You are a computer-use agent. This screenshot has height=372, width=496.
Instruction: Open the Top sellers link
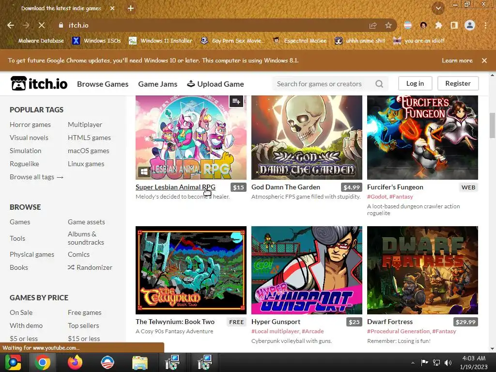click(83, 325)
